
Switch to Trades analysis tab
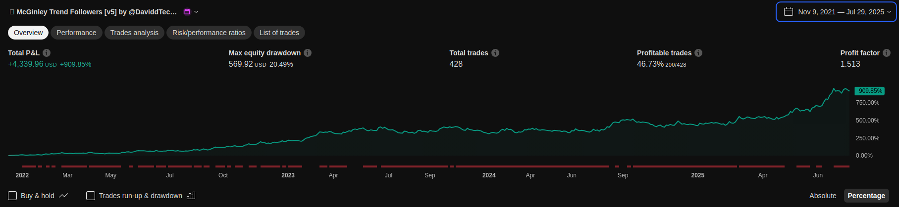pyautogui.click(x=134, y=33)
